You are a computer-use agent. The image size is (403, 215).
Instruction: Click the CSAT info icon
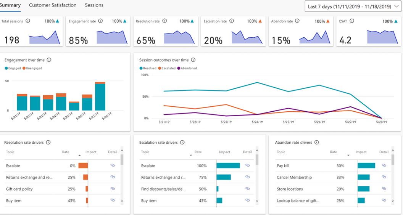[x=351, y=21]
